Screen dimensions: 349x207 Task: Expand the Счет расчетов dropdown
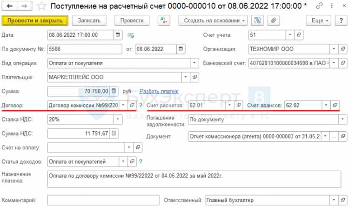229,105
